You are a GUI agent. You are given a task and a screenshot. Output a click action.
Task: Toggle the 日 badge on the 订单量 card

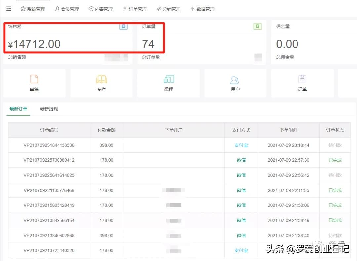(257, 27)
